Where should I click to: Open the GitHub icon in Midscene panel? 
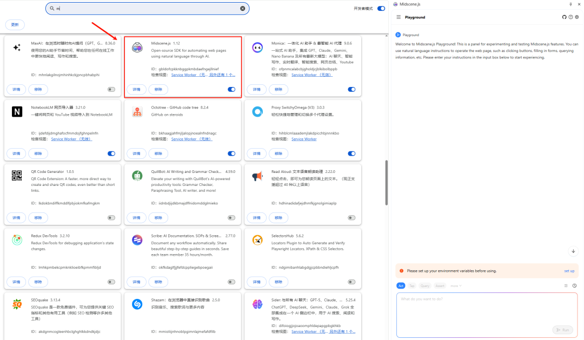564,17
